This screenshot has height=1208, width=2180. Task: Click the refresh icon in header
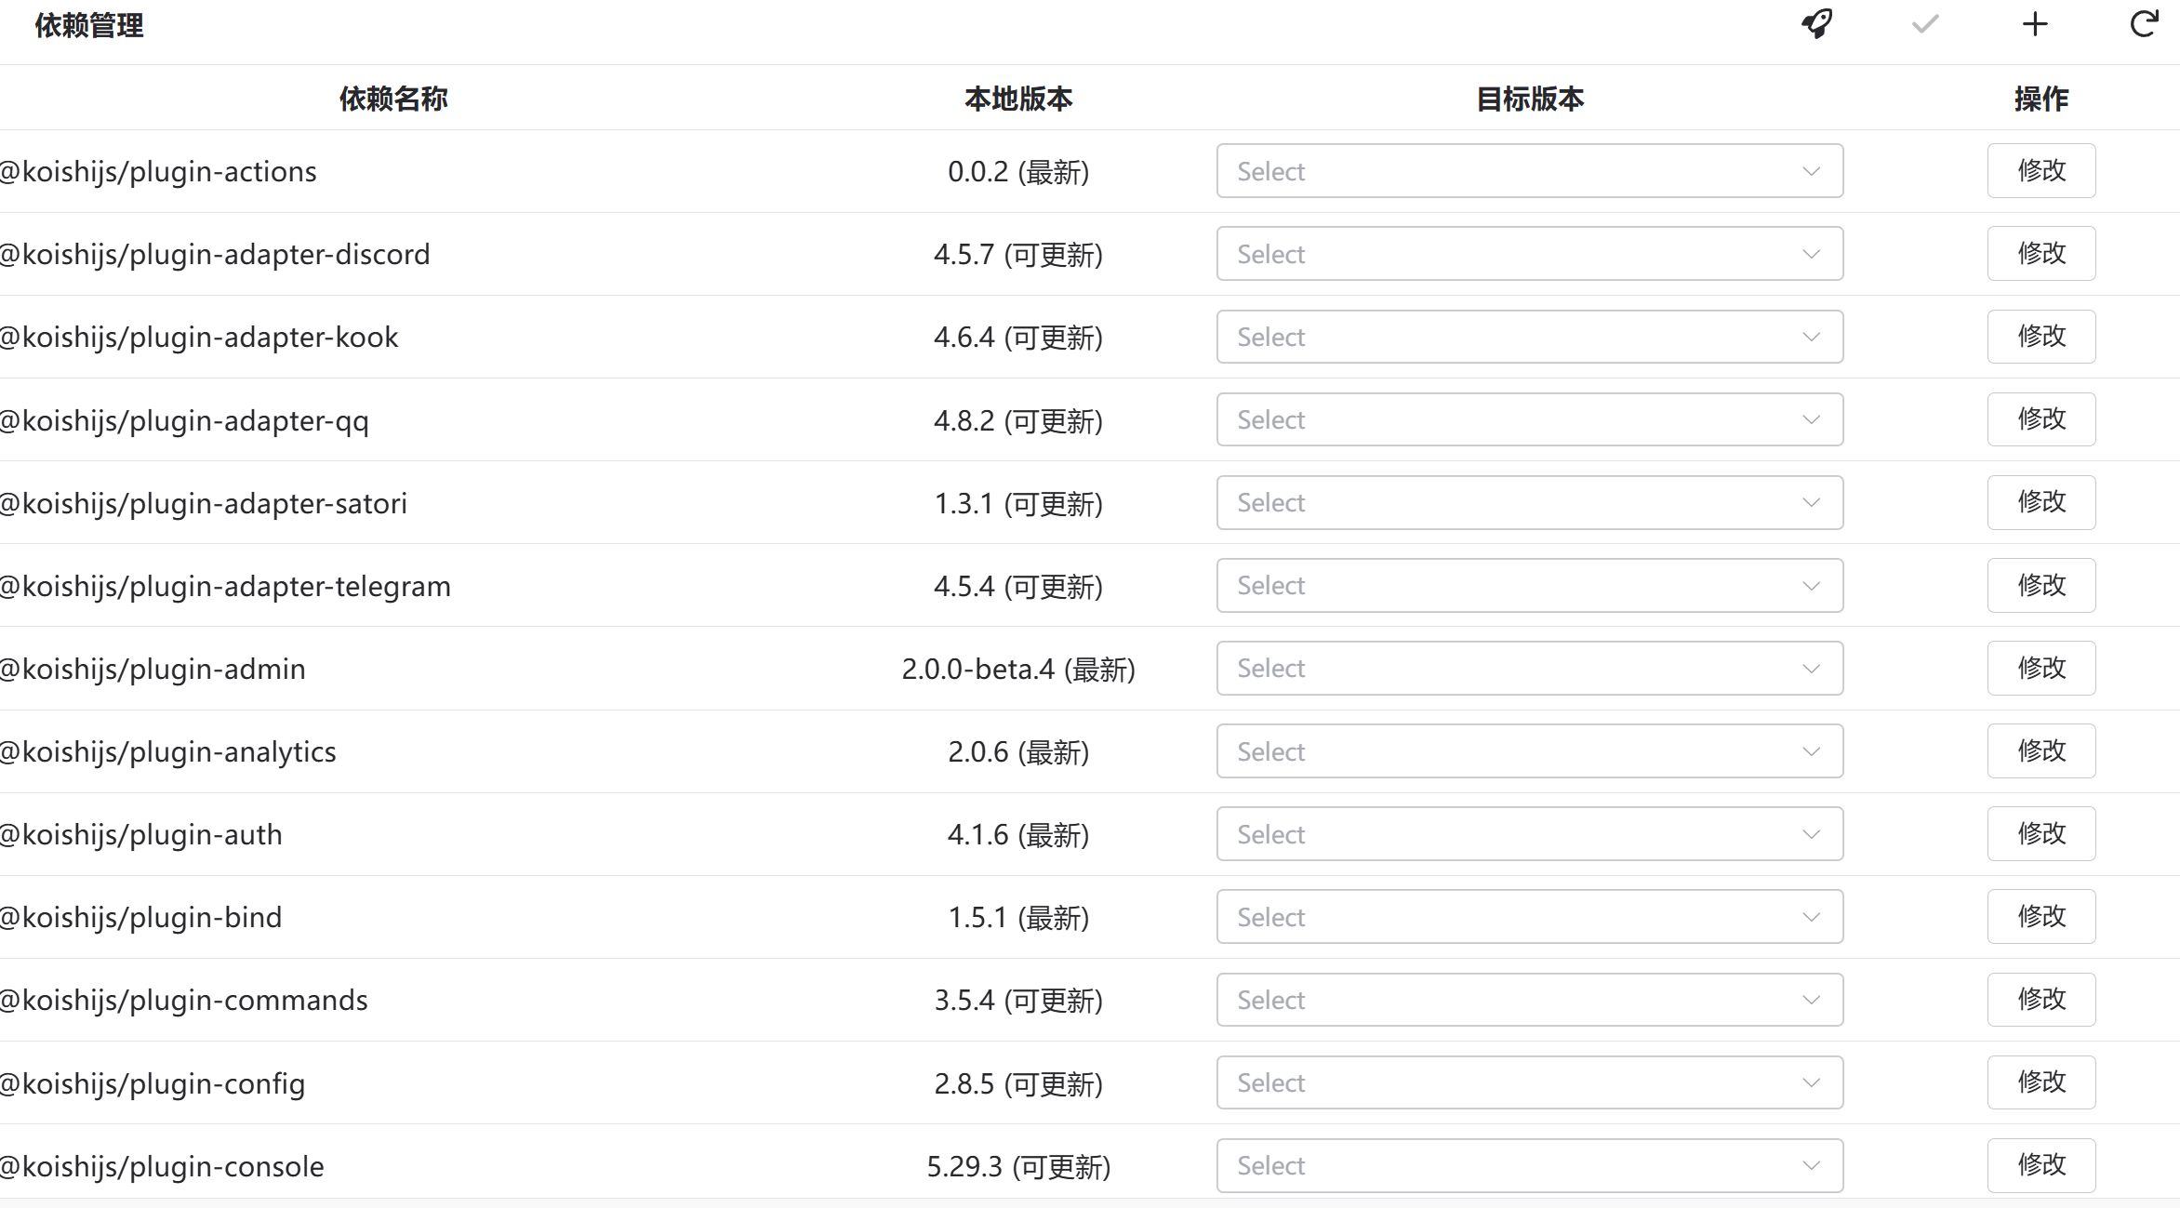click(2144, 24)
